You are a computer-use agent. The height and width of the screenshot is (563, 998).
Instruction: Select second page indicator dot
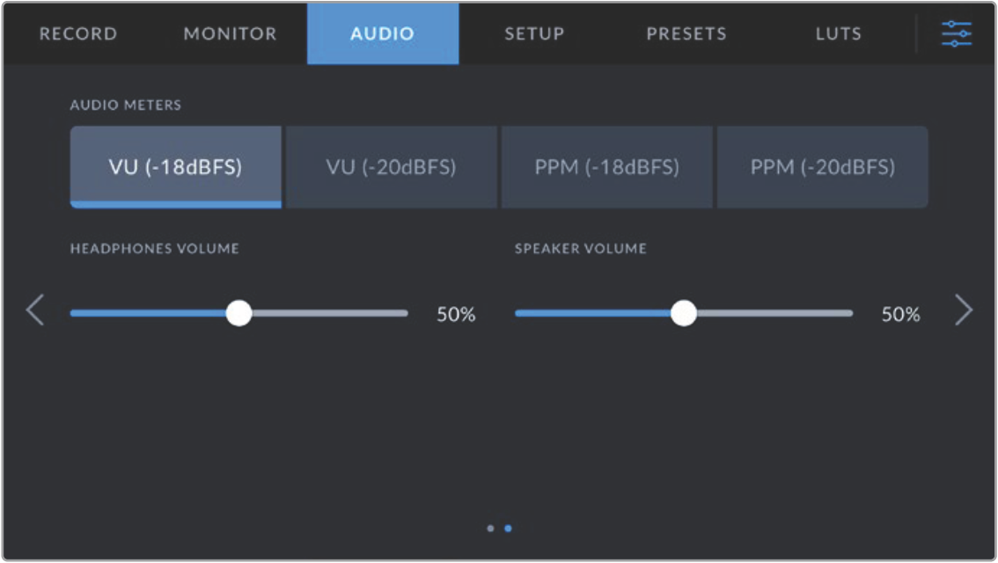click(508, 529)
